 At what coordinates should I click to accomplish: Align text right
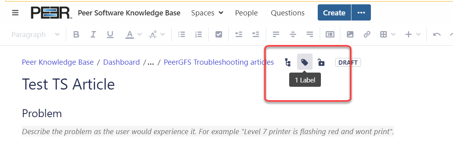pyautogui.click(x=310, y=35)
